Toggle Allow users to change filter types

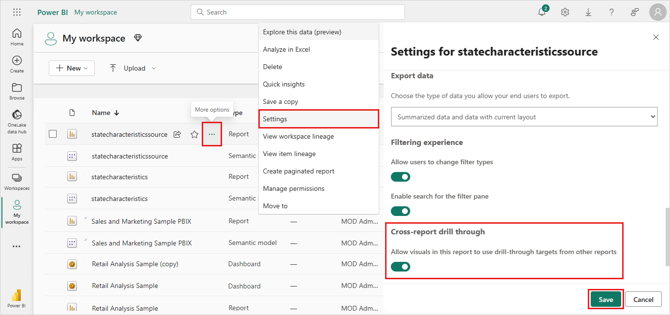point(401,177)
